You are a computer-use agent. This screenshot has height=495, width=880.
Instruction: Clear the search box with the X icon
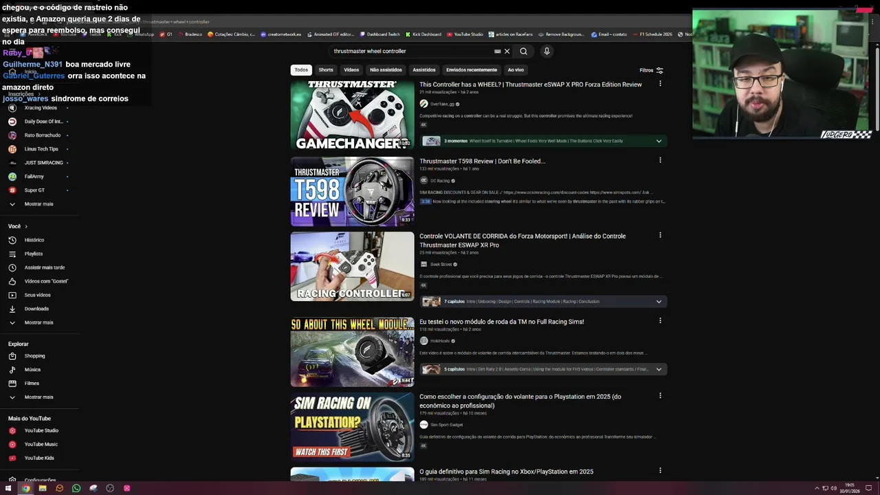(507, 51)
